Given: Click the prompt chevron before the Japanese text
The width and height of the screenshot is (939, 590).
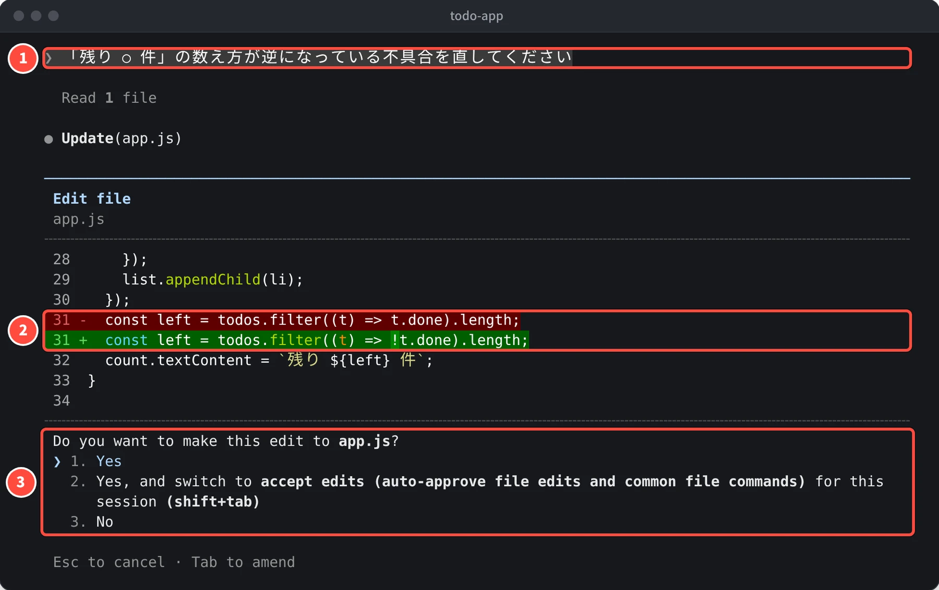Looking at the screenshot, I should 49,58.
